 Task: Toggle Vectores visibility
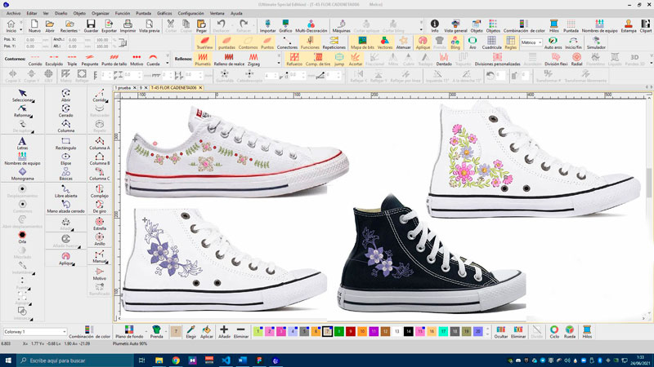pos(384,43)
